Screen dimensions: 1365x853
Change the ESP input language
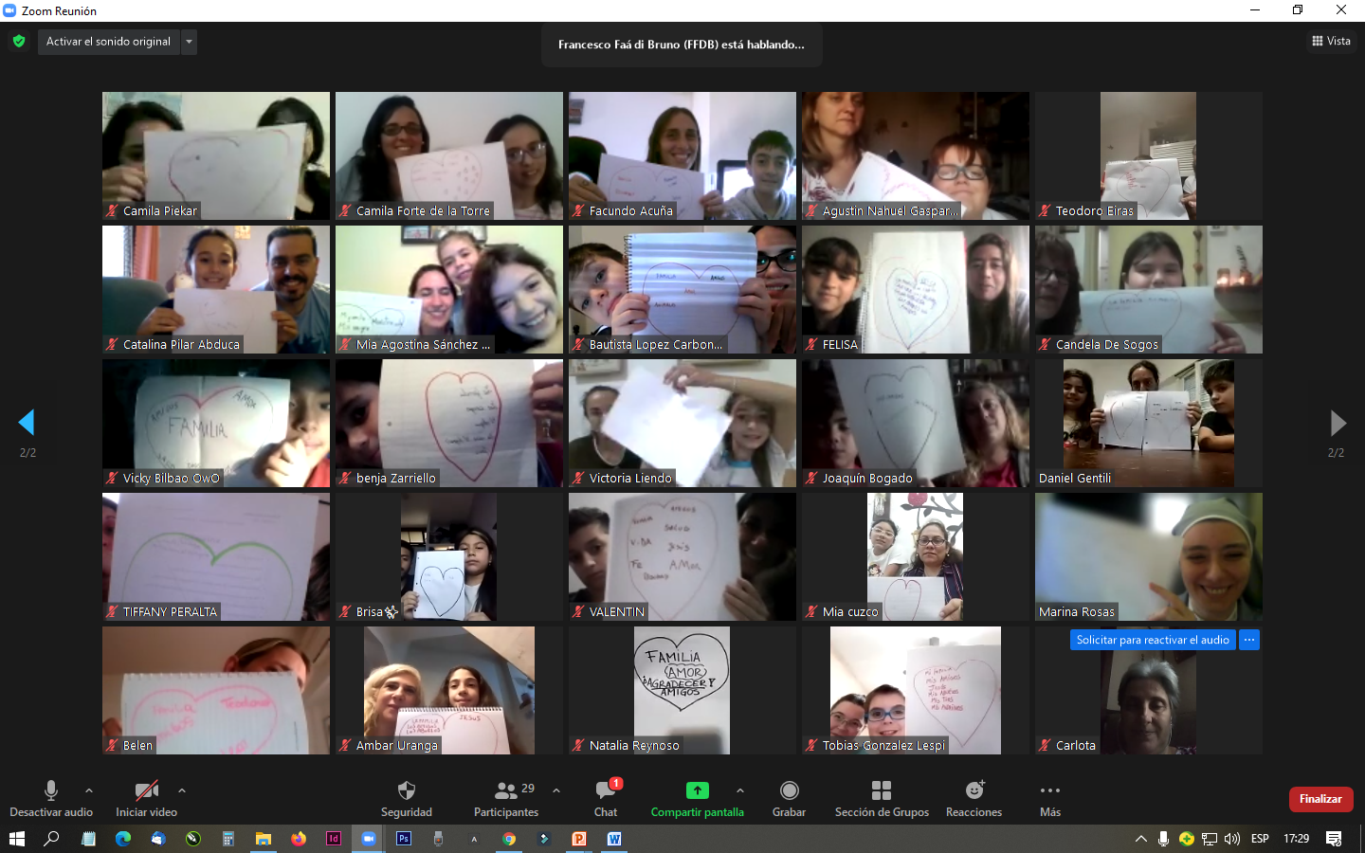tap(1260, 839)
